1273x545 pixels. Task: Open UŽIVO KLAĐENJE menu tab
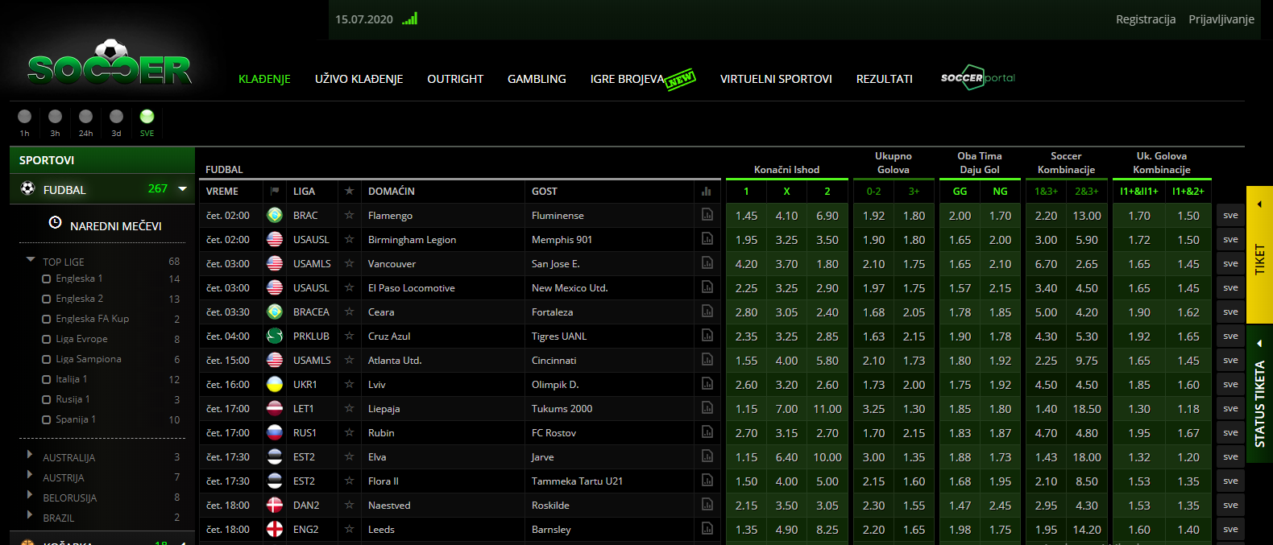tap(359, 79)
